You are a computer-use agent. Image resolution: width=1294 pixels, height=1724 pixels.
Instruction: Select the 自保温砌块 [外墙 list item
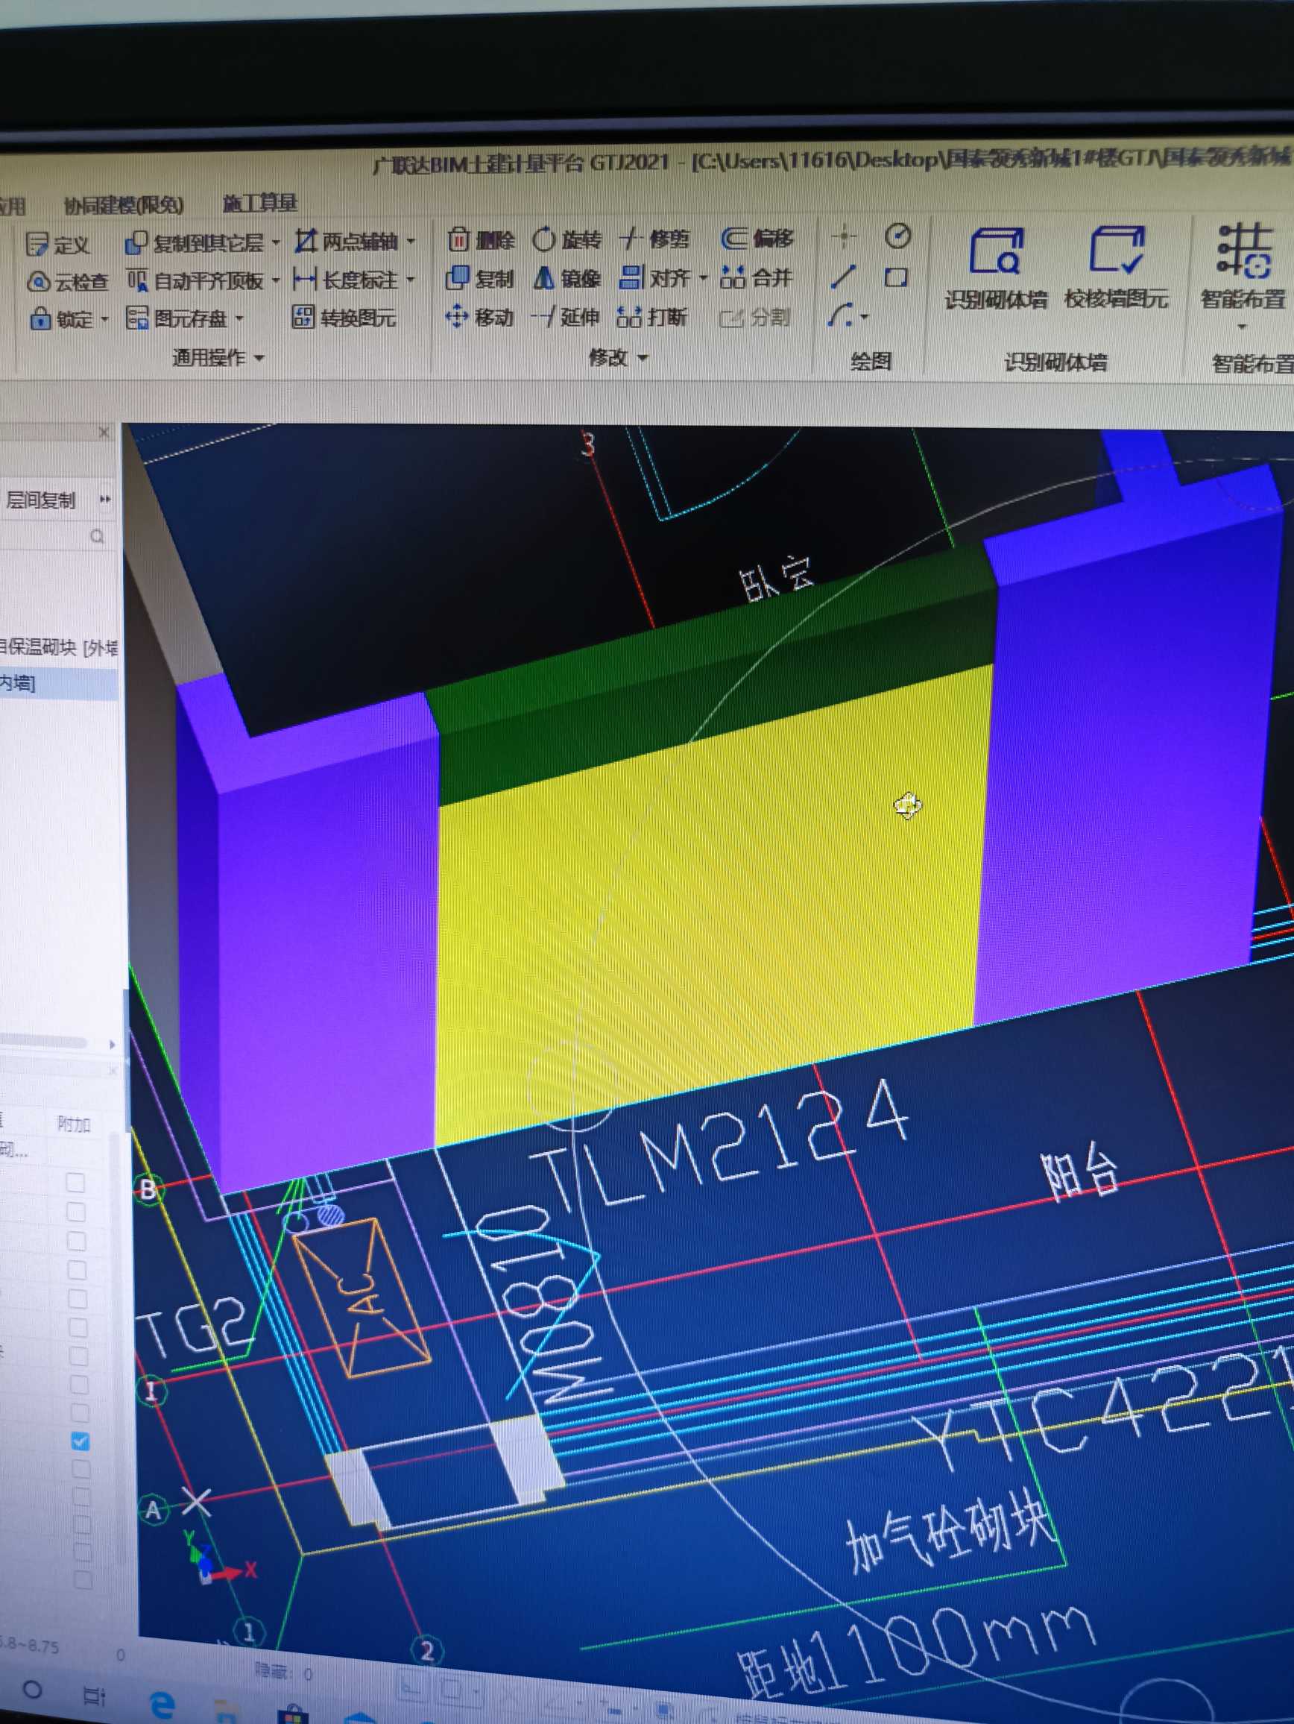(x=58, y=647)
